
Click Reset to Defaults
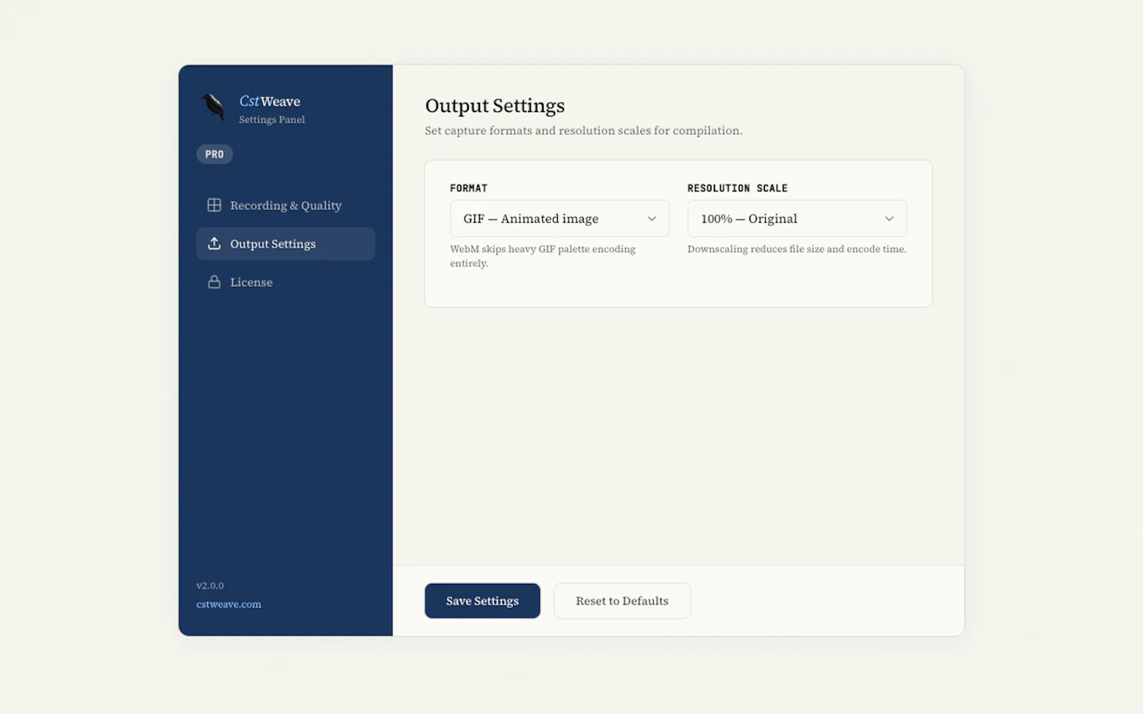[622, 600]
